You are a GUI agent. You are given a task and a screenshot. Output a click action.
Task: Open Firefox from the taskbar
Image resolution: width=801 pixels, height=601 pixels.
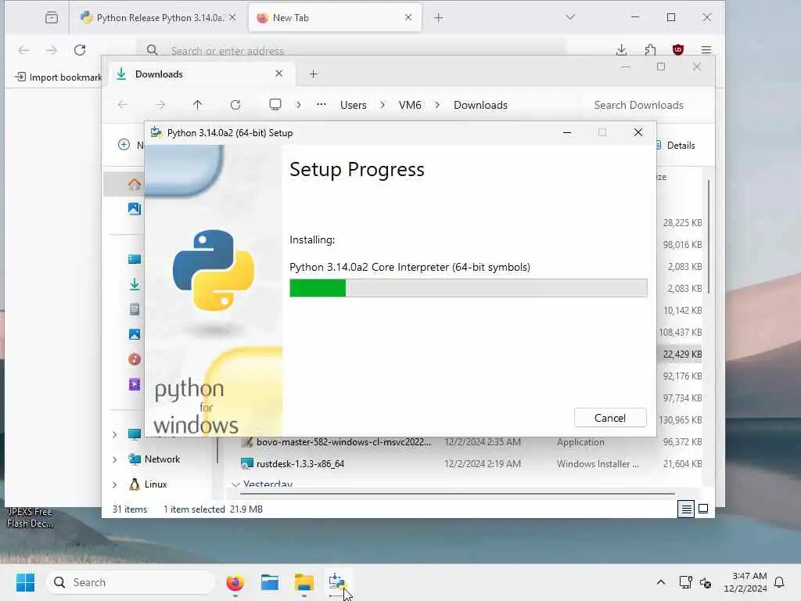(x=235, y=582)
